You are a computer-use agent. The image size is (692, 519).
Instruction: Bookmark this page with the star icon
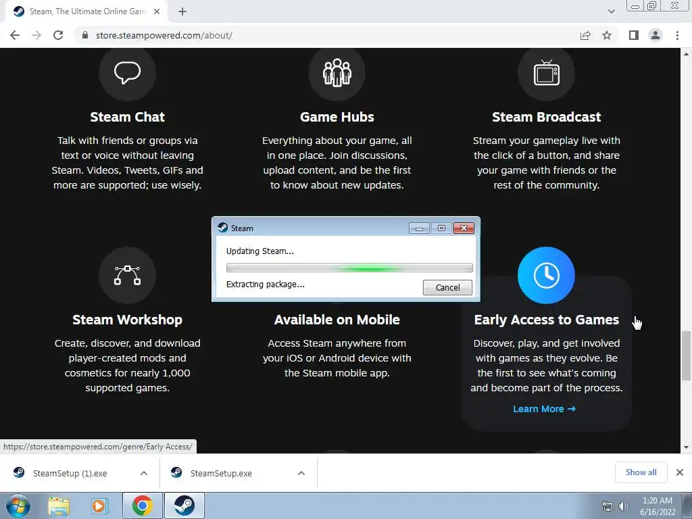click(607, 35)
